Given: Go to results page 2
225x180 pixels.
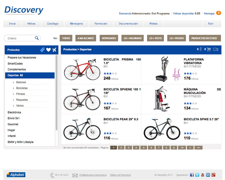Looking at the screenshot, I should click(x=121, y=148).
